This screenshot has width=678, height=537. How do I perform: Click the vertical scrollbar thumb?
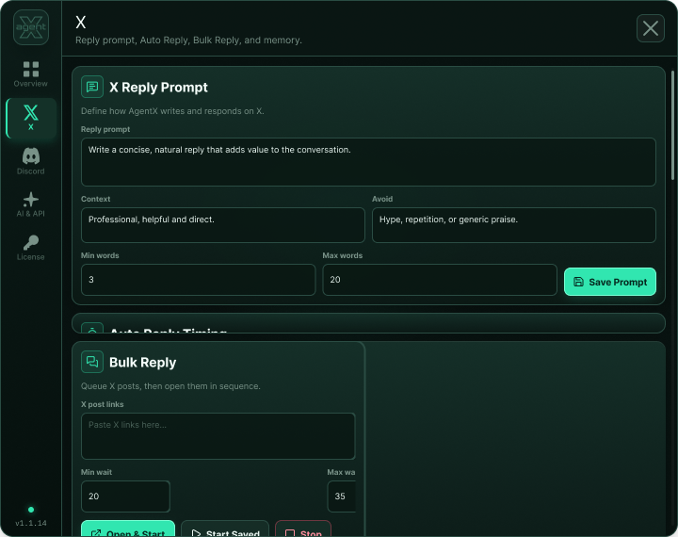[x=672, y=125]
